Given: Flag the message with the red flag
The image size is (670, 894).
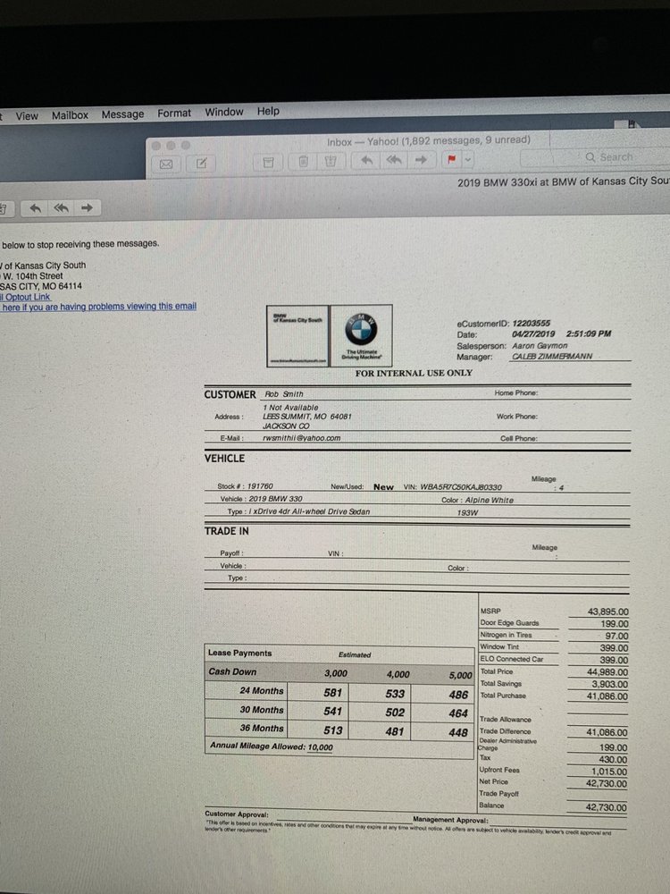Looking at the screenshot, I should click(452, 160).
